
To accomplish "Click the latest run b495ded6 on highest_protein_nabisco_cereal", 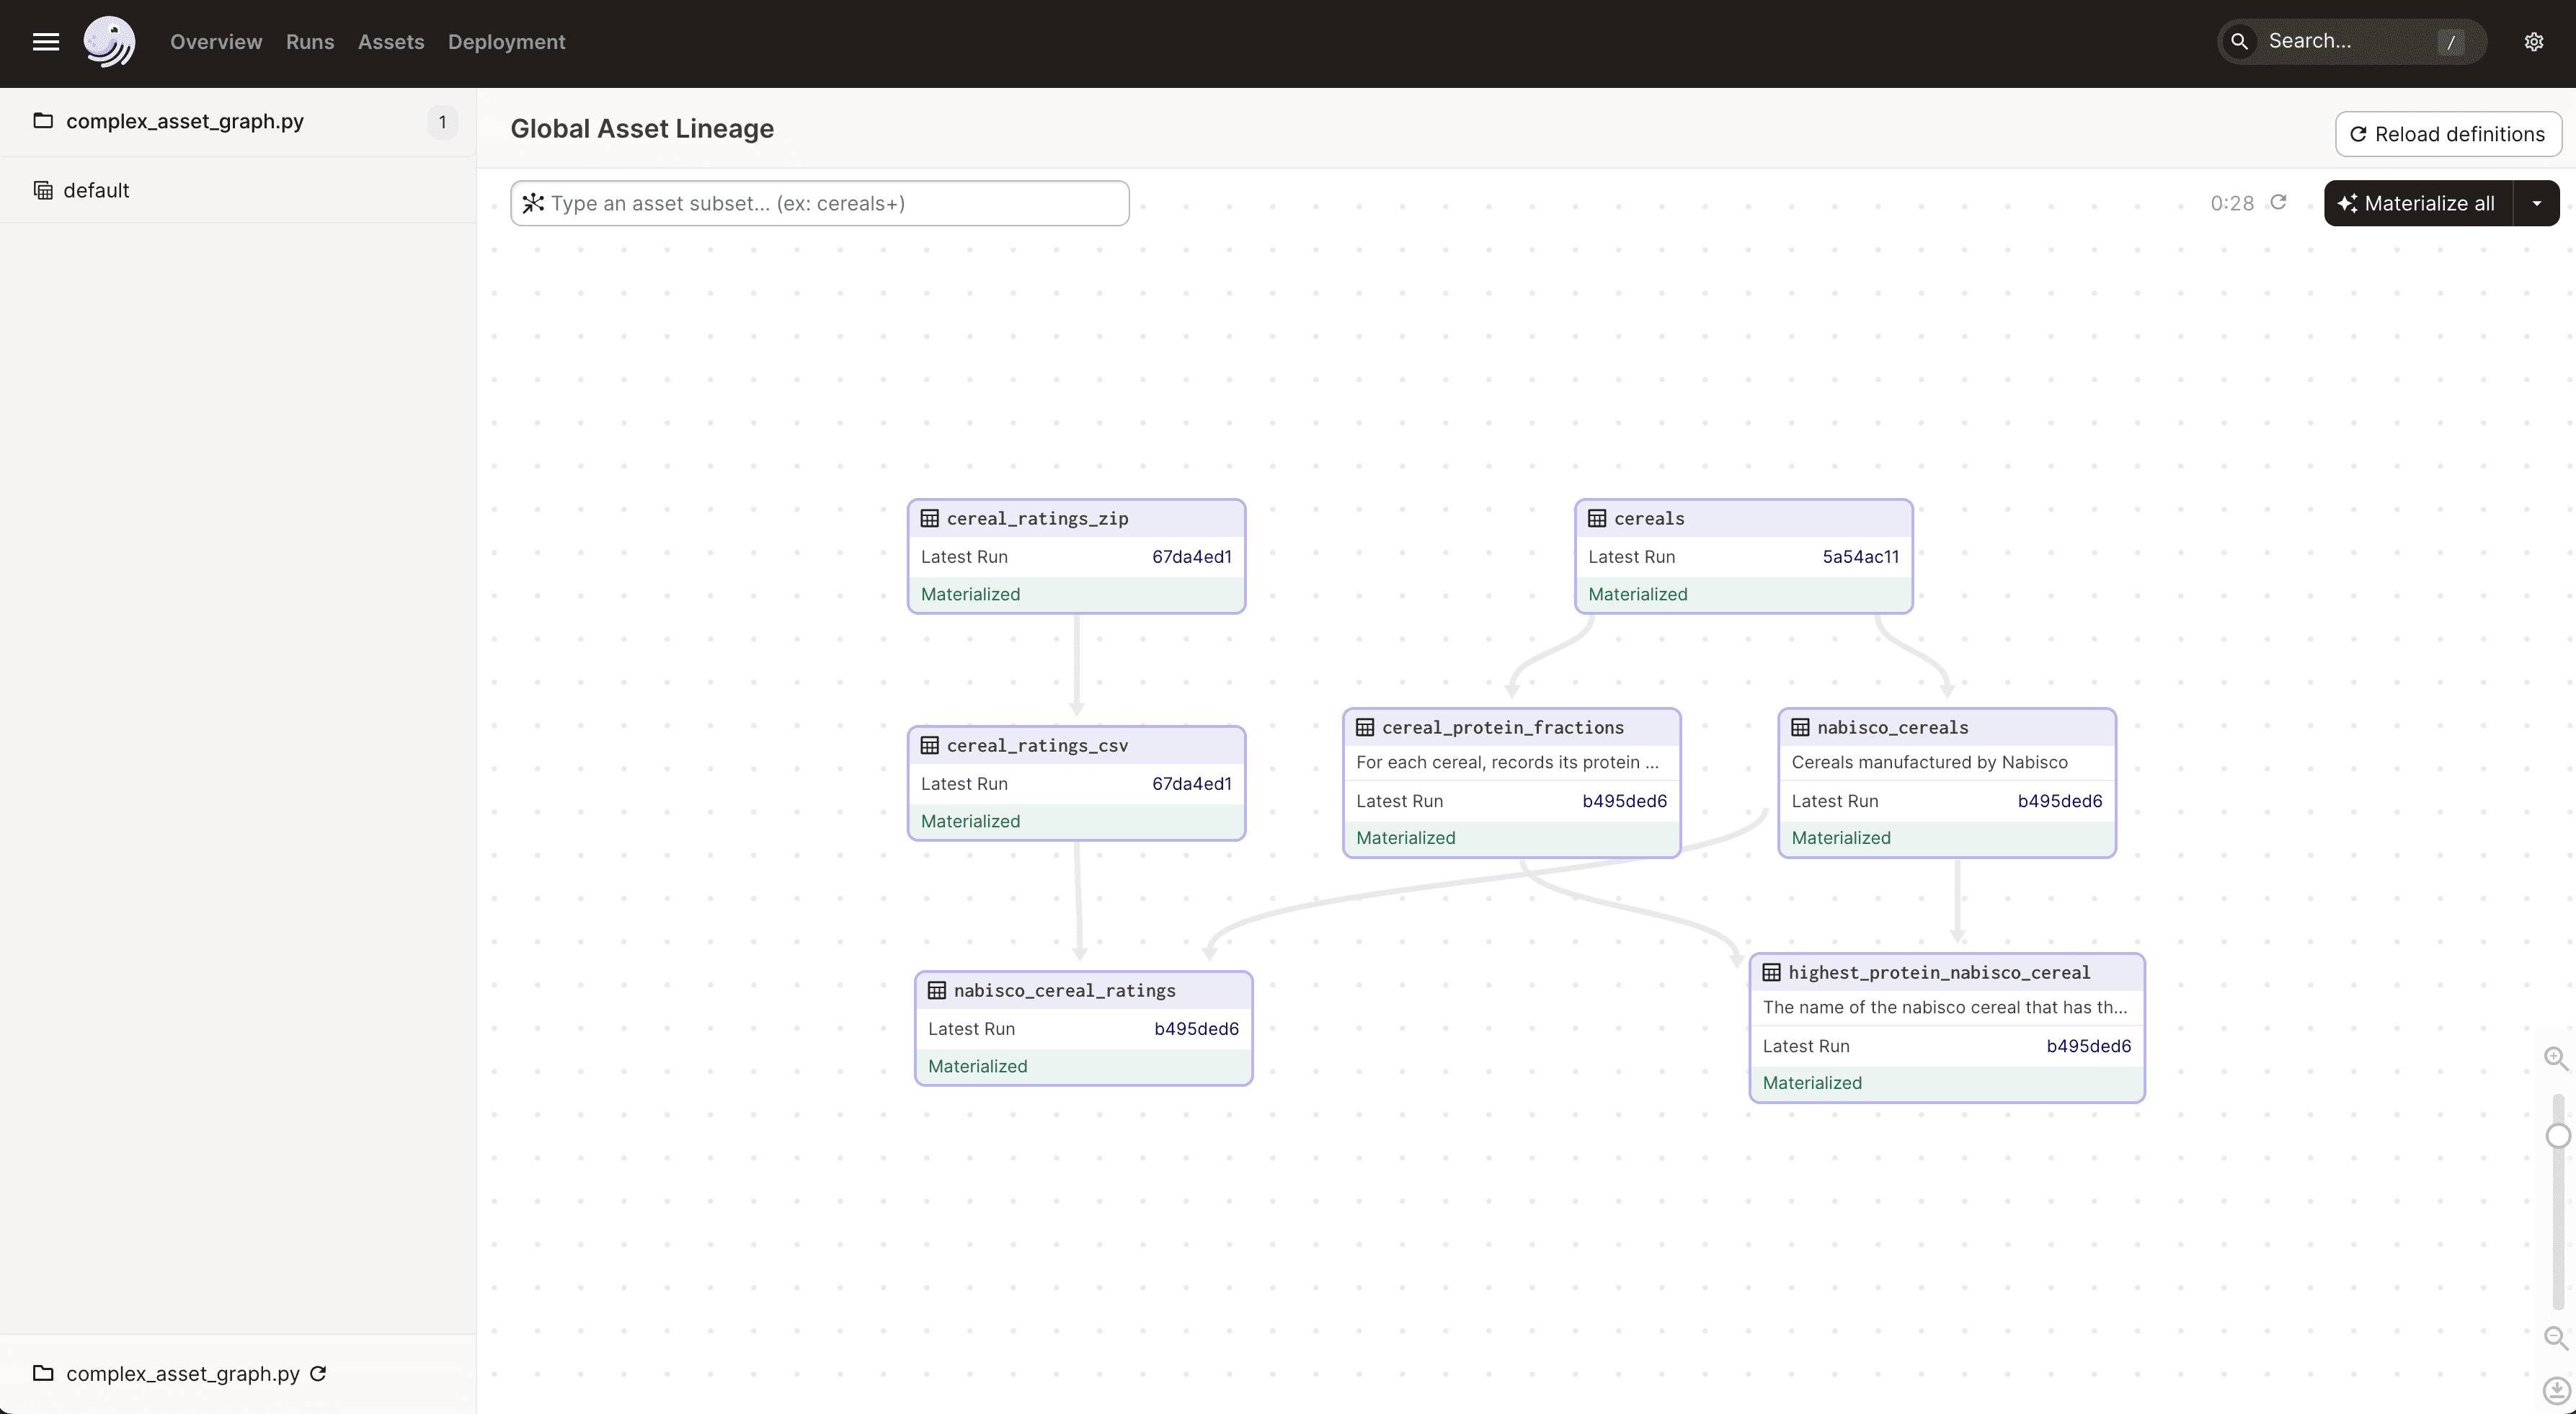I will click(x=2088, y=1045).
